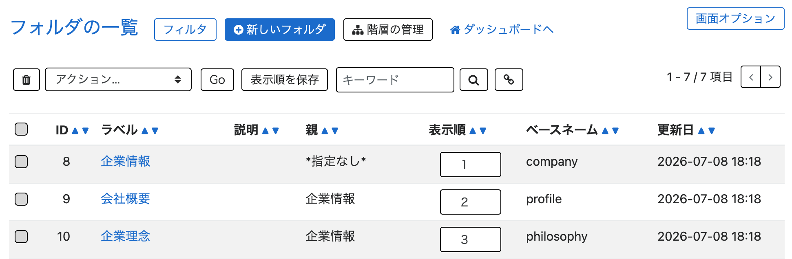Open the アクション... dropdown
The image size is (792, 259).
[x=118, y=79]
